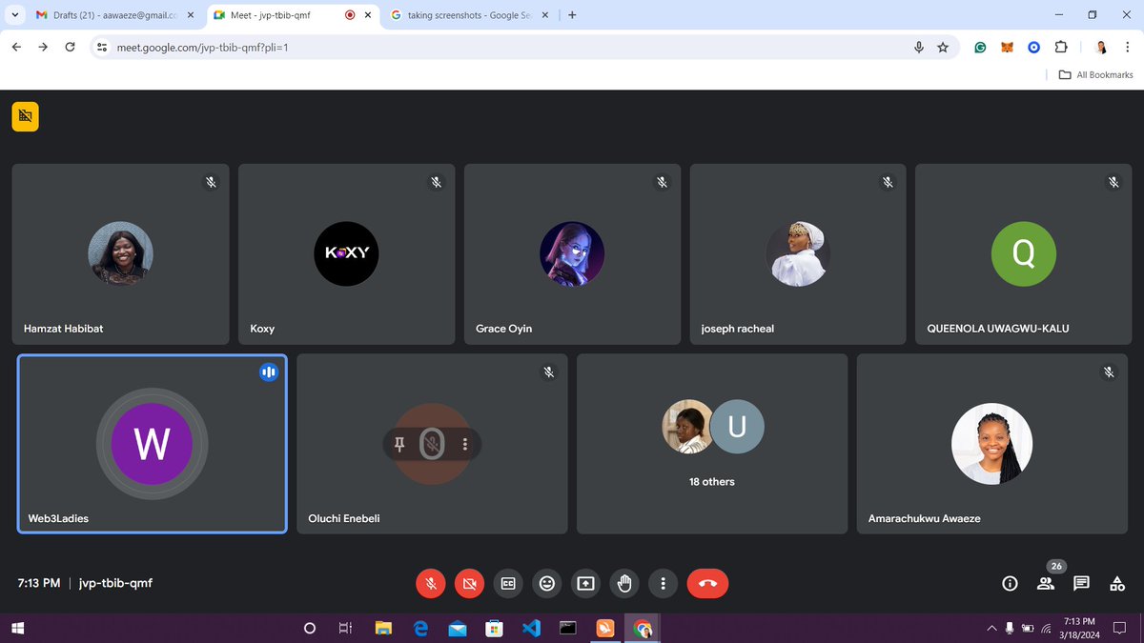Open more options three-dot menu
Image resolution: width=1144 pixels, height=643 pixels.
[x=663, y=583]
